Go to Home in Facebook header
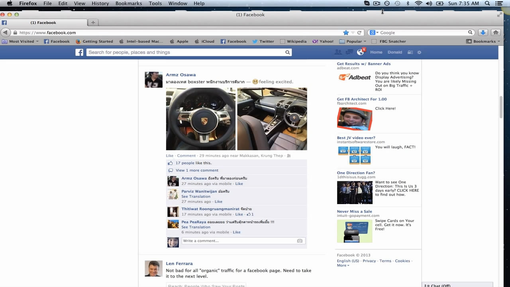 (x=376, y=52)
